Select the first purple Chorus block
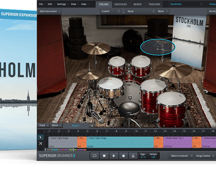216x172 pixels. point(178,142)
